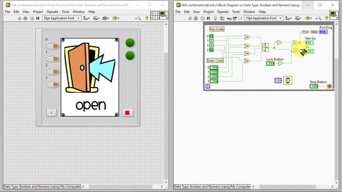Open Distribute Objects dropdown in Block Diagram
Image resolution: width=342 pixels, height=192 pixels.
pyautogui.click(x=298, y=18)
